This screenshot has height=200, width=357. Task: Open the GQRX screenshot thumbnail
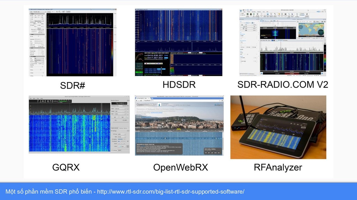point(79,125)
